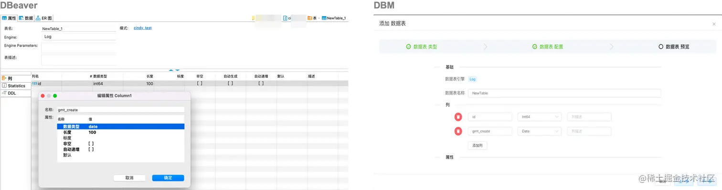Toggle 自动递增 checkbox in dialog

point(91,149)
